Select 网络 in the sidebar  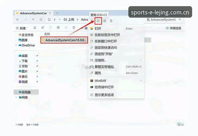coord(23,97)
